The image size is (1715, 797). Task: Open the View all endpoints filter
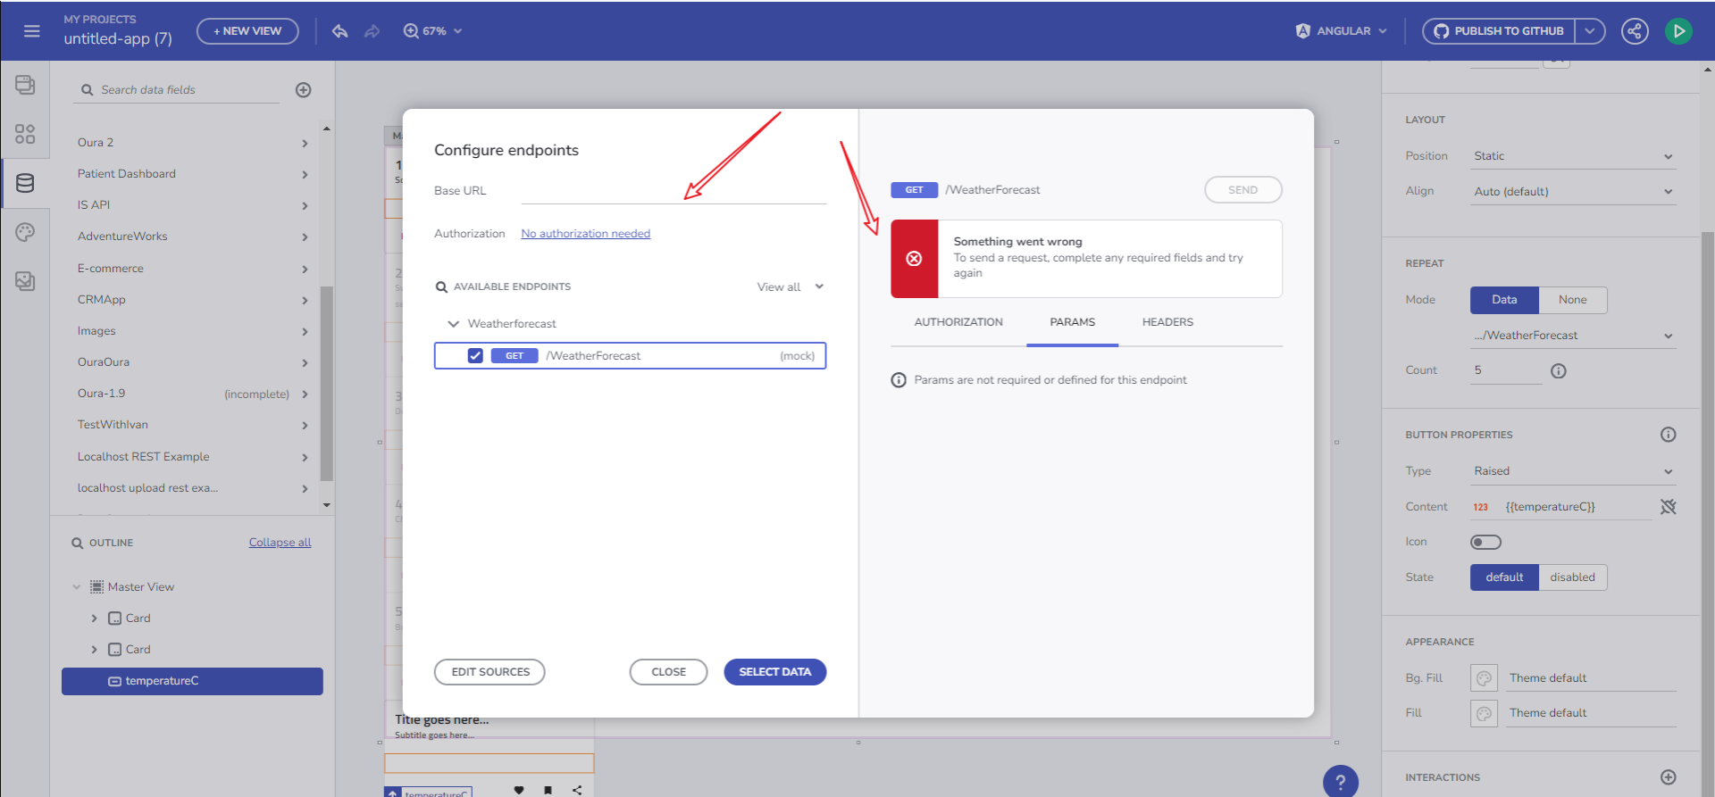(x=790, y=287)
